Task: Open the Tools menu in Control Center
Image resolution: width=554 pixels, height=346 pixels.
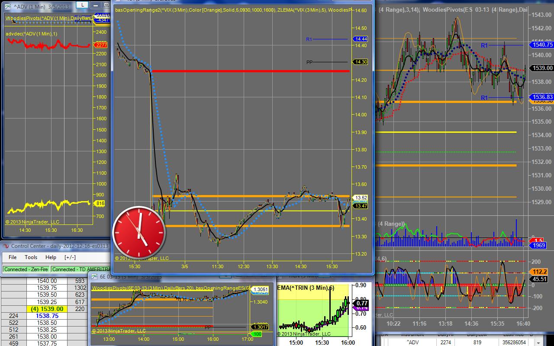Action: pyautogui.click(x=31, y=257)
